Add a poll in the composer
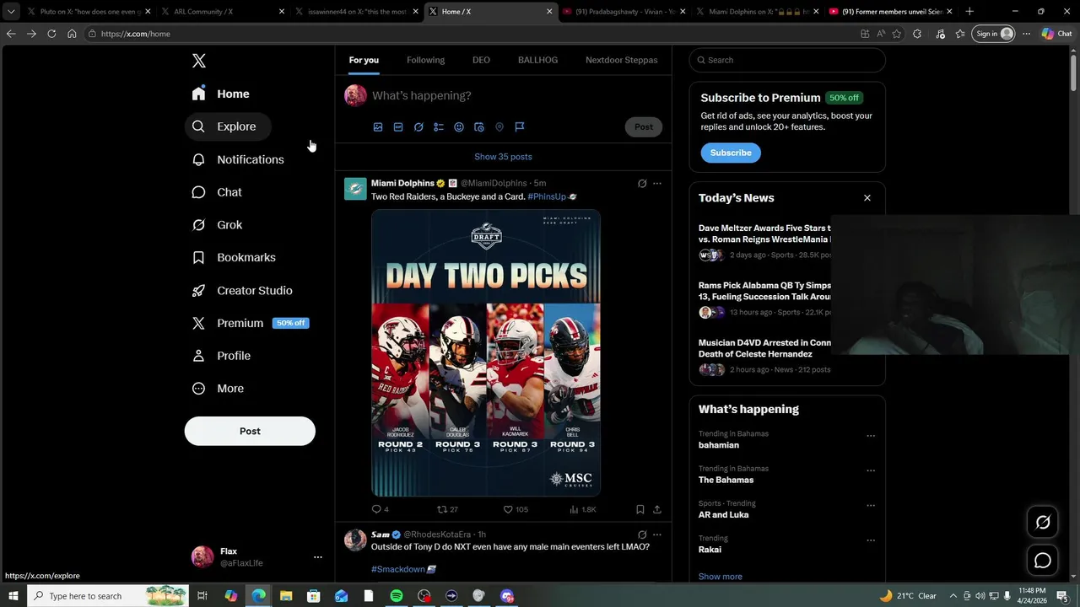1080x607 pixels. coord(439,127)
